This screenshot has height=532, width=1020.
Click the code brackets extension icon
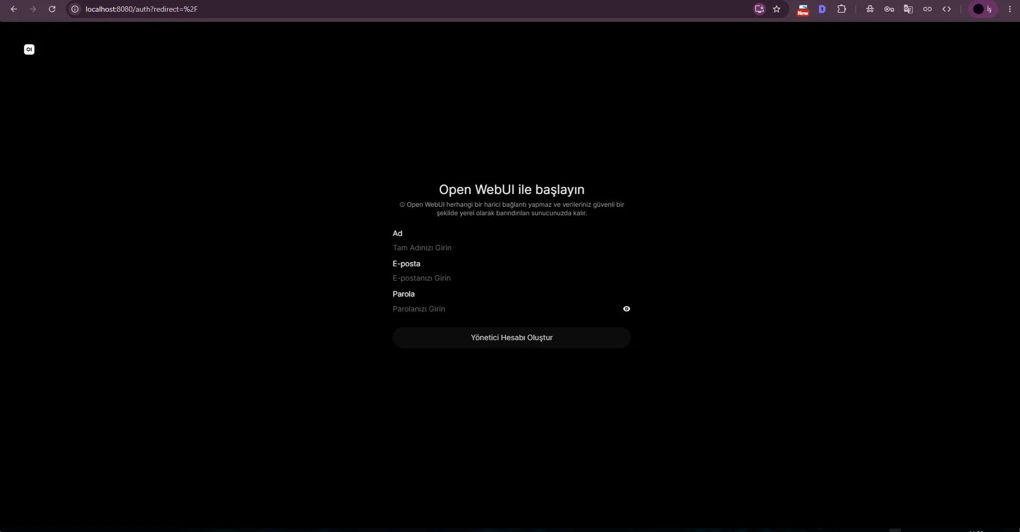tap(947, 9)
